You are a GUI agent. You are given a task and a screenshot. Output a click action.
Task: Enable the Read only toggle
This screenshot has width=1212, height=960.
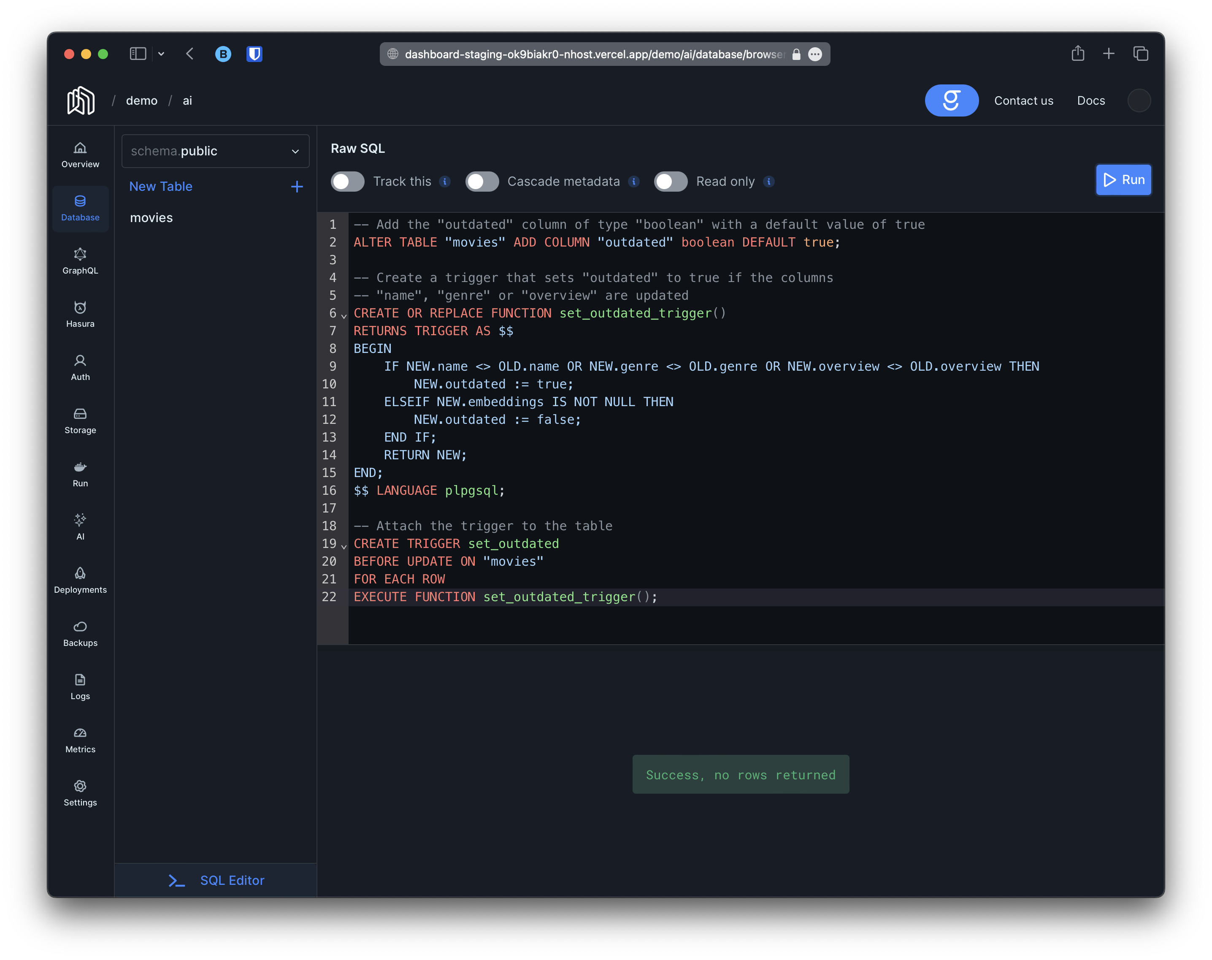pos(670,182)
